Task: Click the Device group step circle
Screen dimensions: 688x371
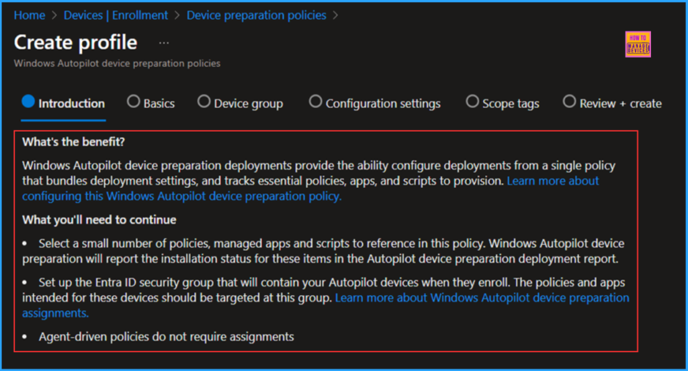Action: click(204, 101)
